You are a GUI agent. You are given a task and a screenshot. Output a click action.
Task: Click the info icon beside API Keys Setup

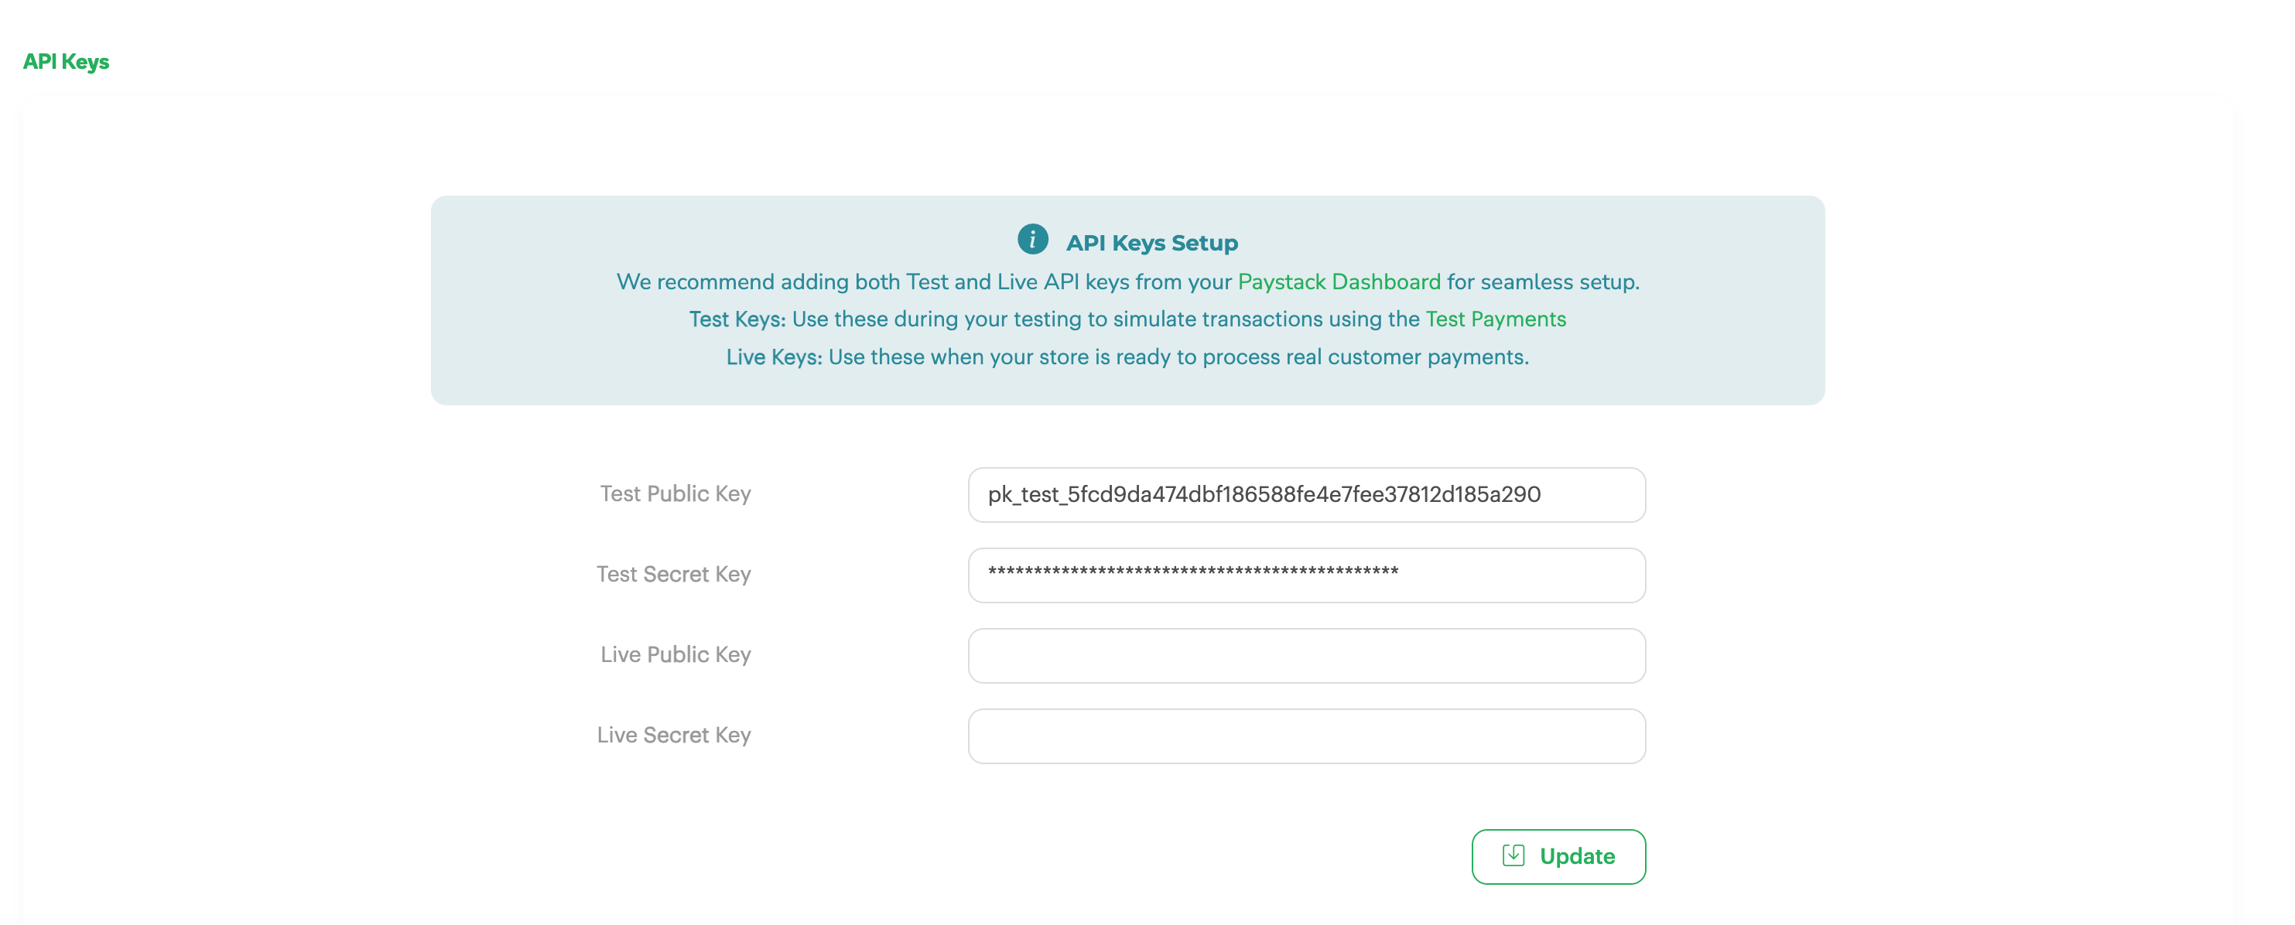tap(1031, 240)
